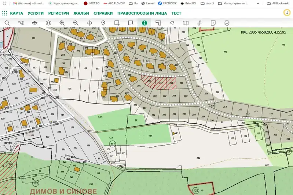Open the Ru bookmarks folder
The height and width of the screenshot is (195, 293).
tap(133, 3)
